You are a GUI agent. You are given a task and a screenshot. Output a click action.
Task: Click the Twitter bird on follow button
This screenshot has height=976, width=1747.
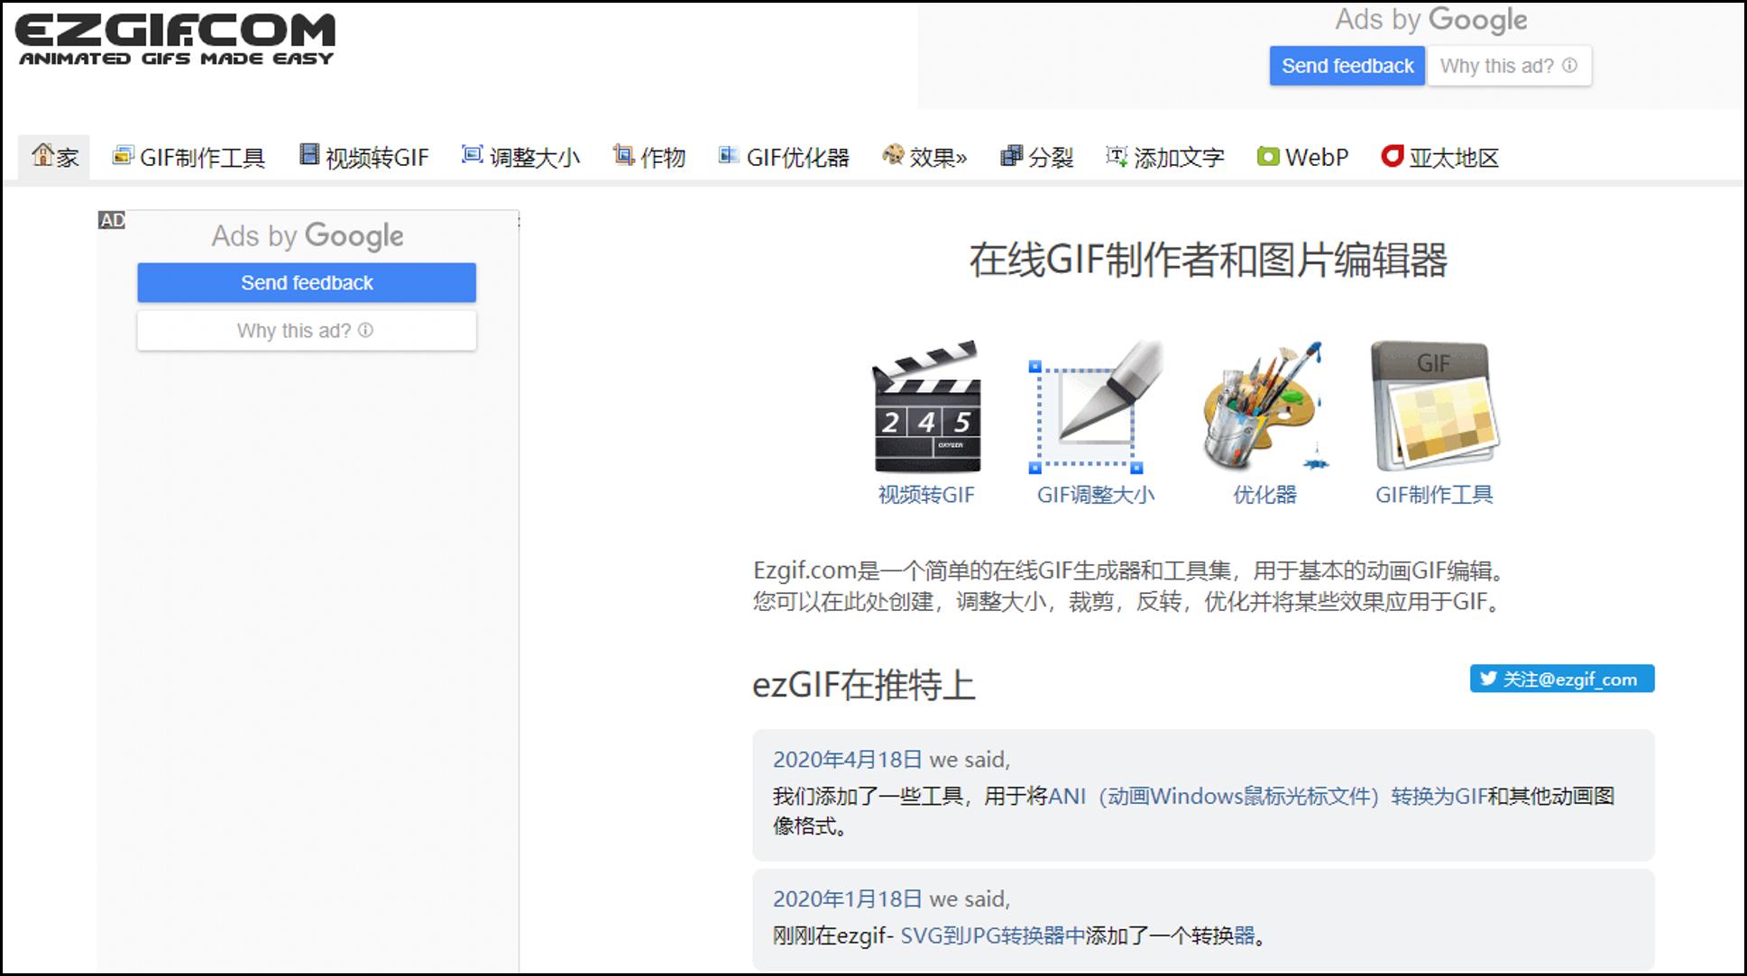(x=1488, y=680)
